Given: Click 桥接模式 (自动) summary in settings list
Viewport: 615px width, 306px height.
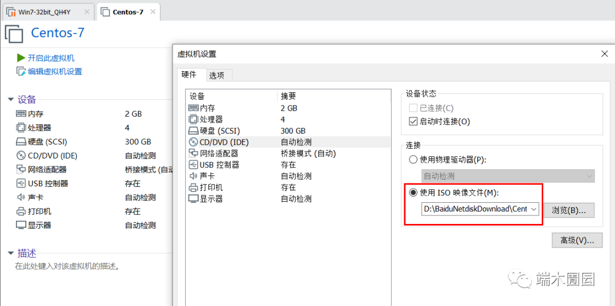Looking at the screenshot, I should [x=308, y=153].
